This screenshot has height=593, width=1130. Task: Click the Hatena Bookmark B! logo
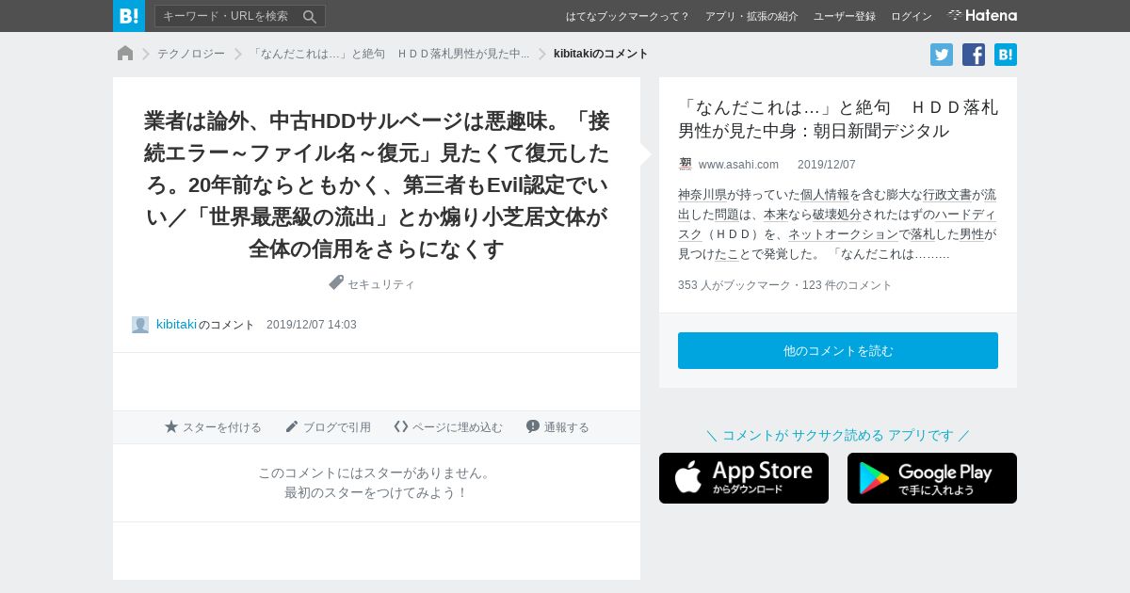coord(129,16)
